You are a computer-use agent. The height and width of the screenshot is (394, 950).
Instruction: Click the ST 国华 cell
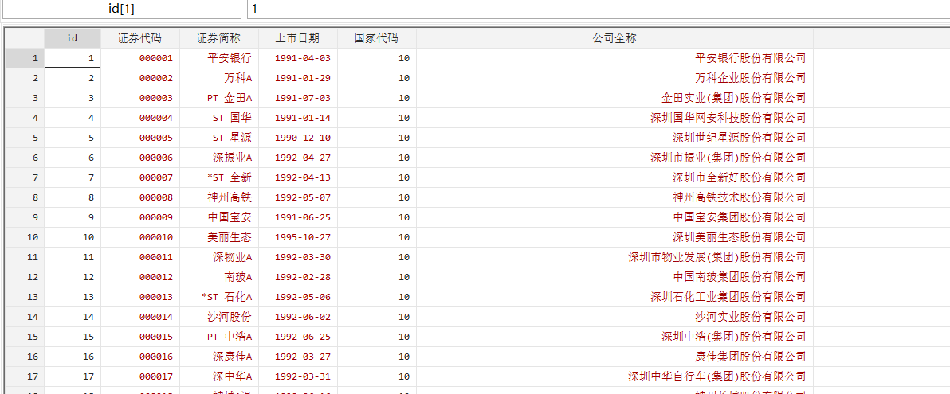pyautogui.click(x=218, y=118)
